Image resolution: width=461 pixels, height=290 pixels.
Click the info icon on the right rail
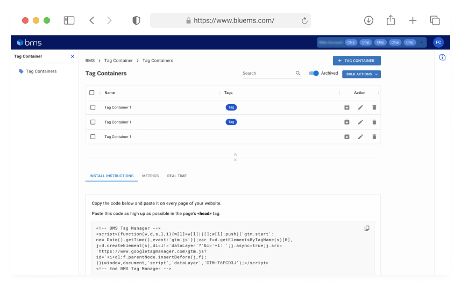coord(442,57)
